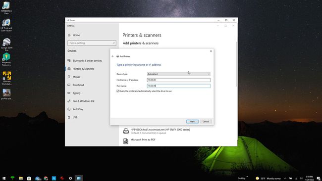
Task: Expand the Desktop toolbar chevron on taskbar
Action: 247,177
